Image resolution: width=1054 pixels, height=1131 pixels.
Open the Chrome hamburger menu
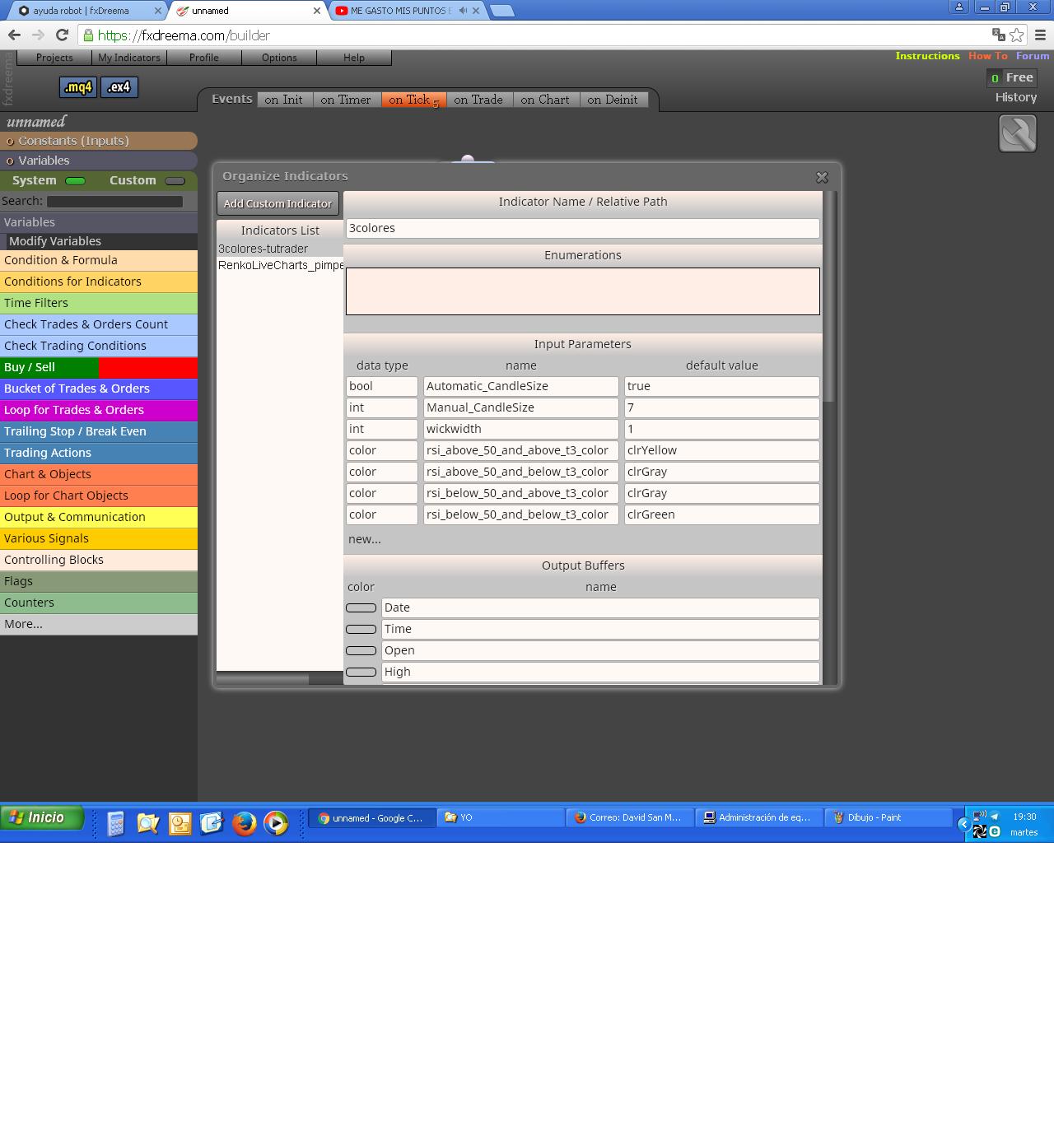point(1040,35)
